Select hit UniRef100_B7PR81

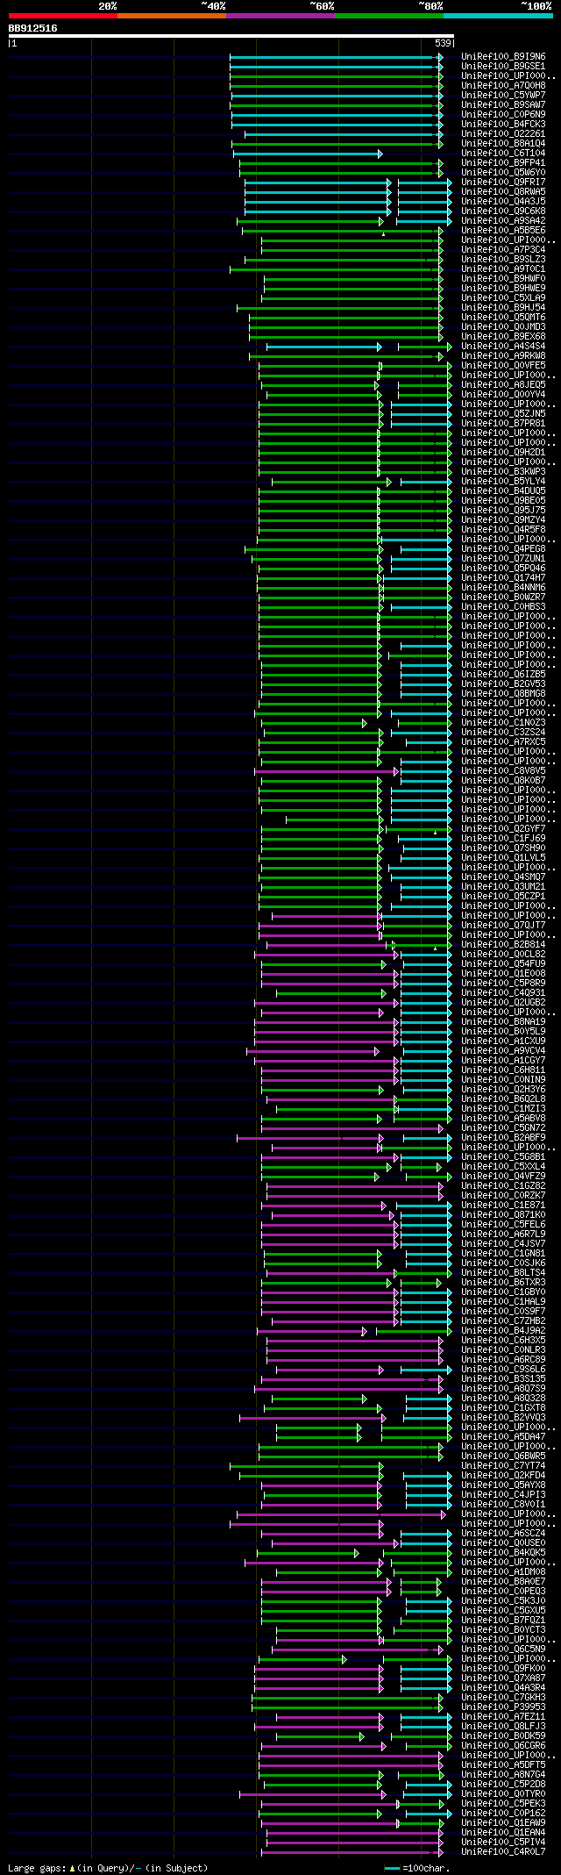pyautogui.click(x=503, y=423)
